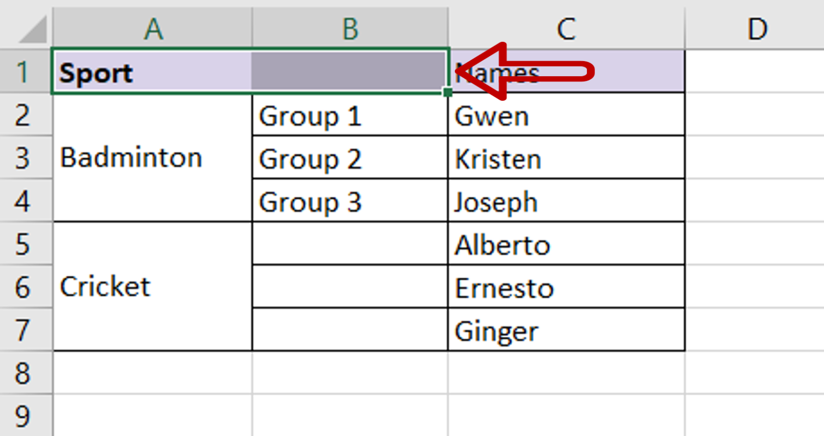
Task: Select column B header
Action: 350,29
